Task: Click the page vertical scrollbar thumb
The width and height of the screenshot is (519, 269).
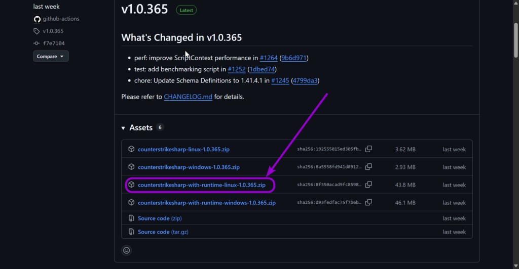Action: pyautogui.click(x=515, y=40)
